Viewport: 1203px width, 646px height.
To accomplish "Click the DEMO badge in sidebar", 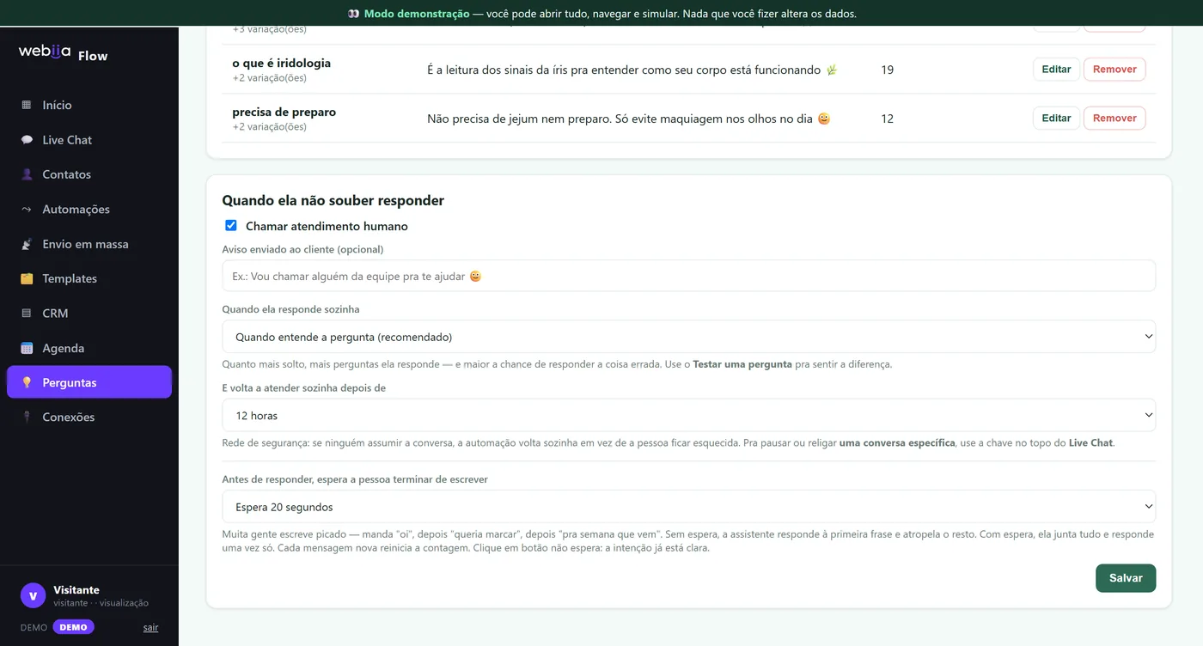I will click(73, 627).
